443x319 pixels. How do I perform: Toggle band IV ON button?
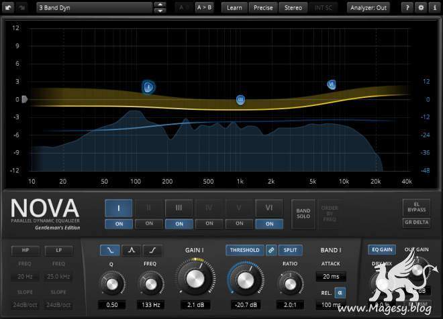coord(209,223)
